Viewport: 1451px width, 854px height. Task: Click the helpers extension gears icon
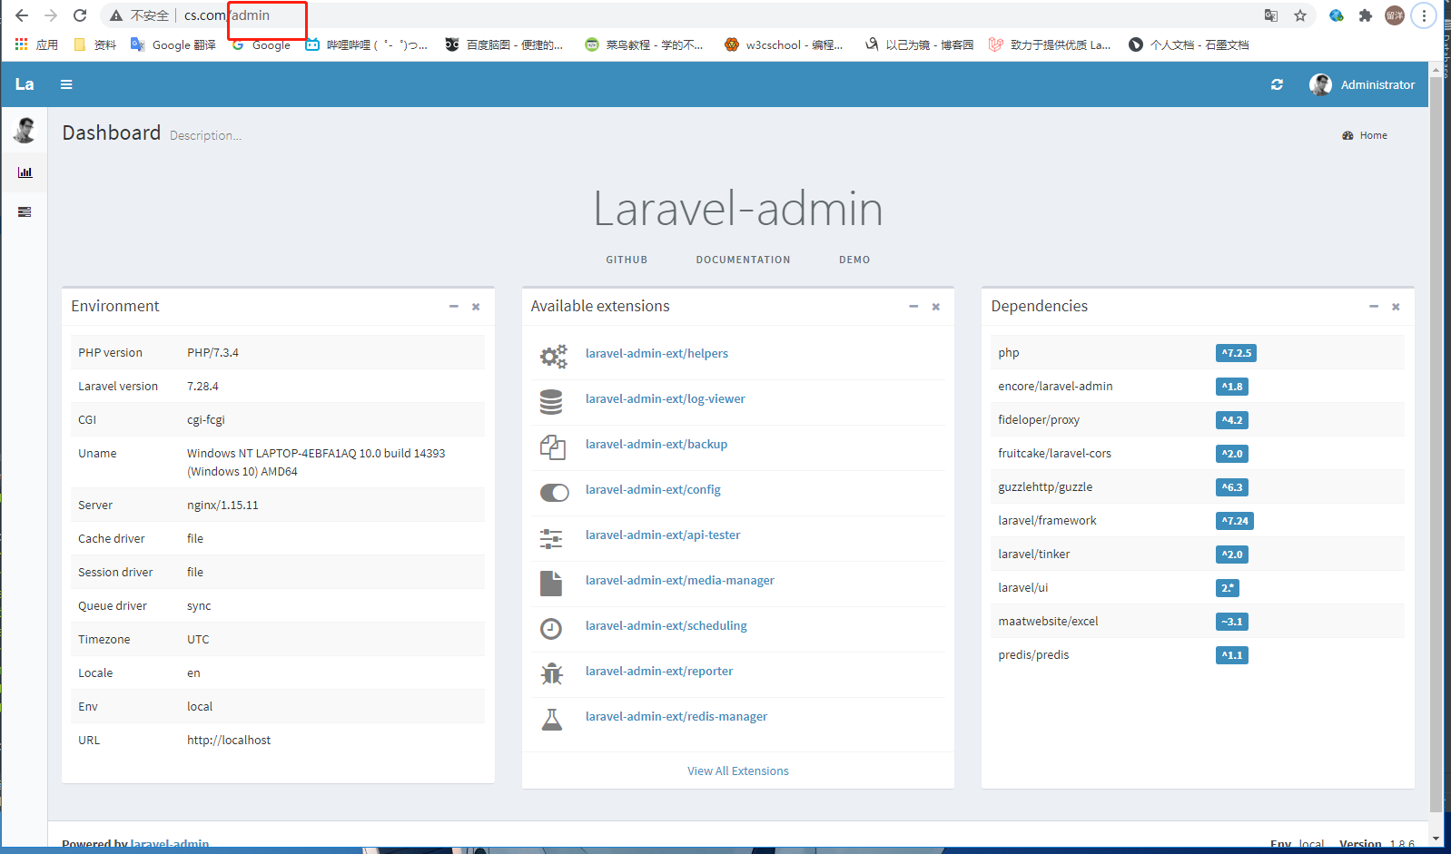click(x=553, y=356)
